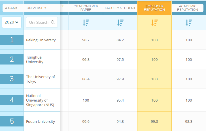Click the University column header
Viewport: 206px width, 131px height.
tap(37, 8)
